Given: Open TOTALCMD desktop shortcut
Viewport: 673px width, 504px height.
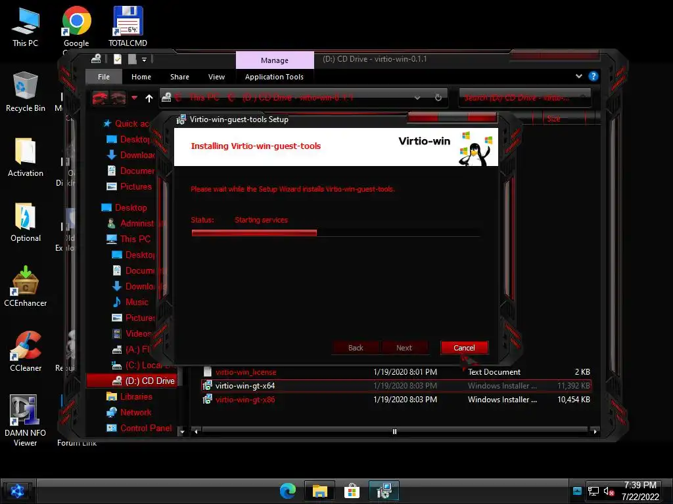Looking at the screenshot, I should (x=128, y=27).
